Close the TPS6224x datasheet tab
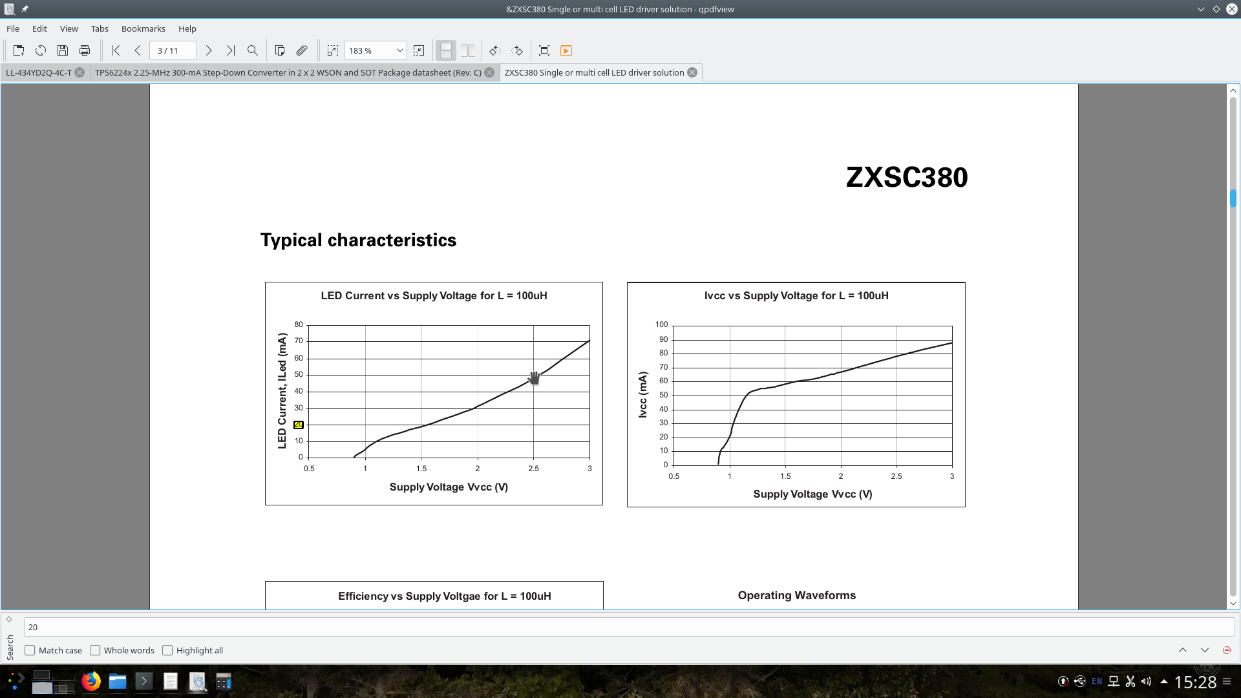 point(489,72)
